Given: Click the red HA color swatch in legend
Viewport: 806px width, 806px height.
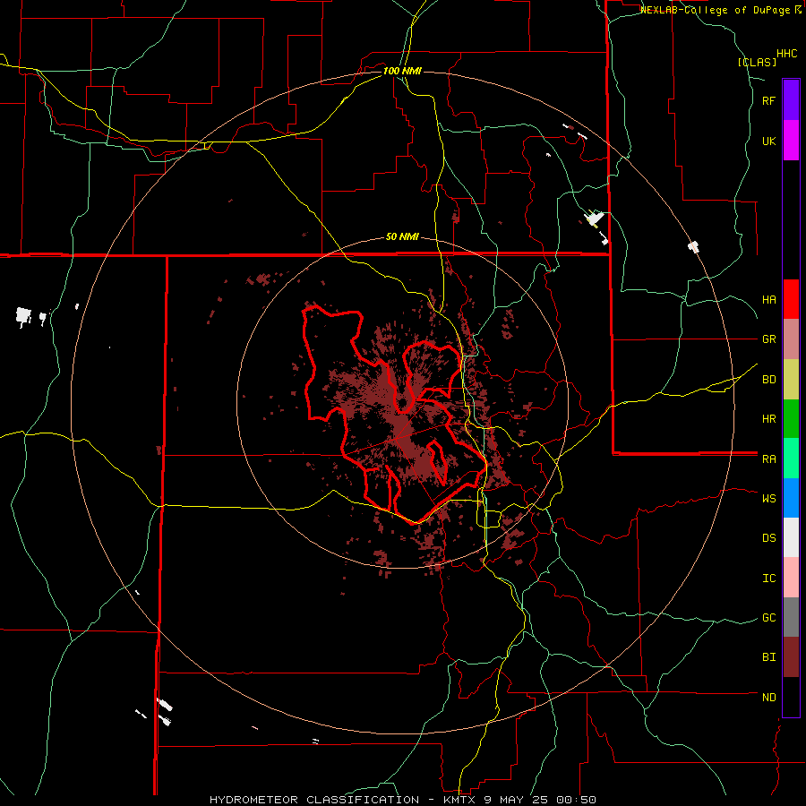Looking at the screenshot, I should click(x=791, y=299).
